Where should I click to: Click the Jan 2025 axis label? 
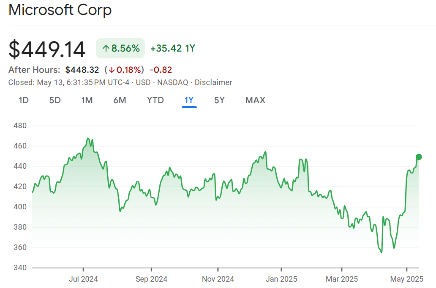coord(282,279)
